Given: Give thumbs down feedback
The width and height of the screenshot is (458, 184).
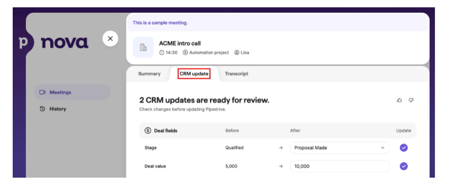Looking at the screenshot, I should pos(411,100).
